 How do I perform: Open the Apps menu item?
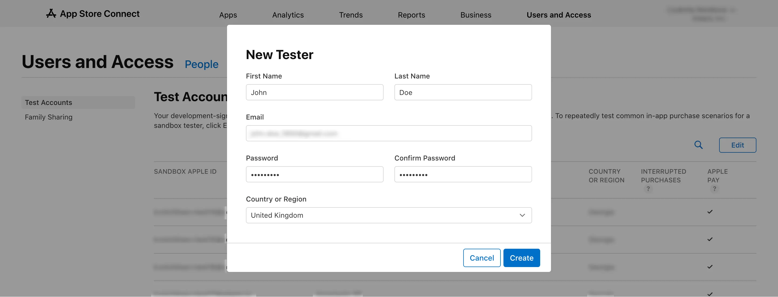228,15
